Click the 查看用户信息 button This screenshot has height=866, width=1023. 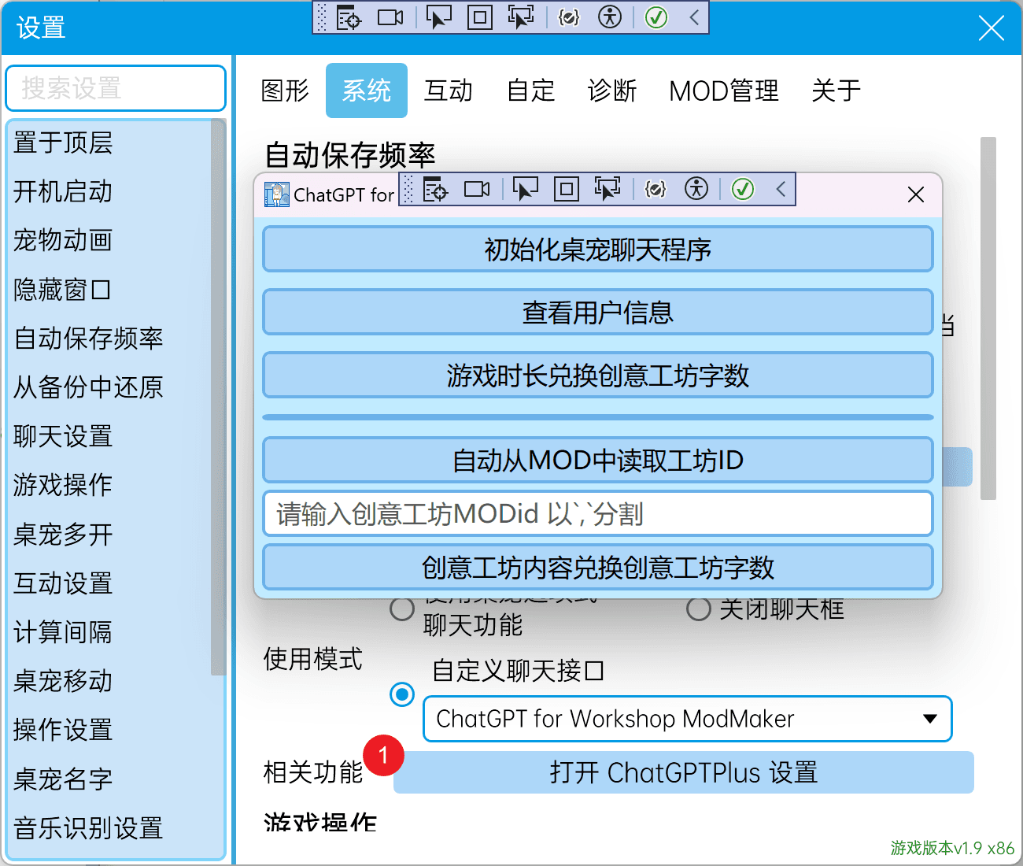pos(598,313)
